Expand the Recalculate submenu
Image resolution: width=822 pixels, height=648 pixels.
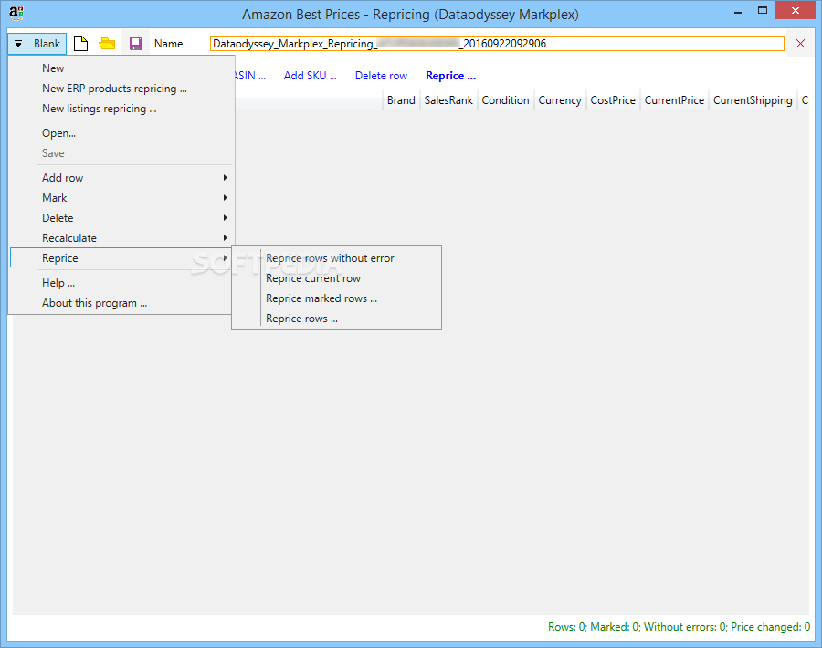coord(121,238)
